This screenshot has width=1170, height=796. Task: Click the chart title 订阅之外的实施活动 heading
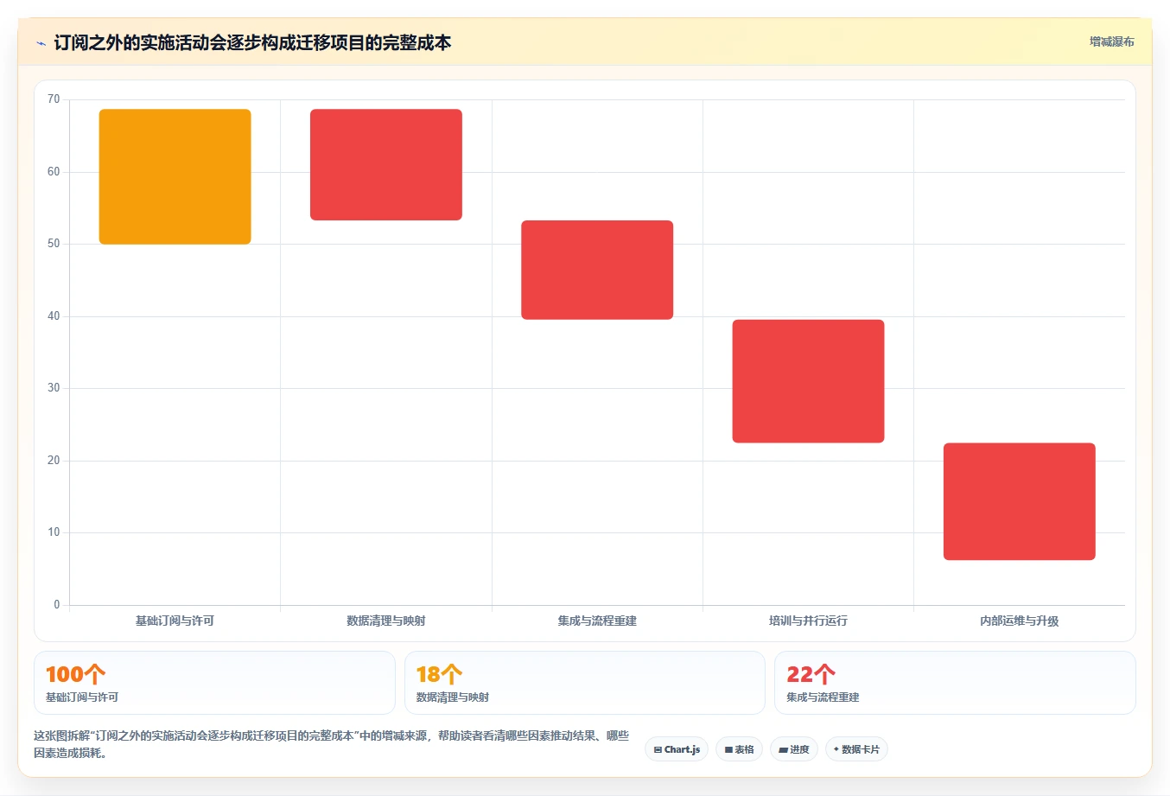pyautogui.click(x=252, y=42)
